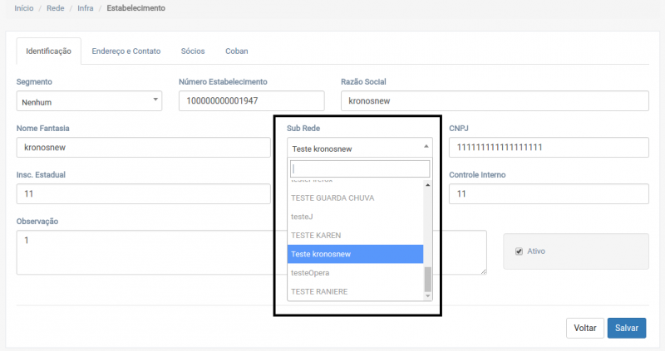Open the Sócios tab
The image size is (665, 351).
[193, 51]
